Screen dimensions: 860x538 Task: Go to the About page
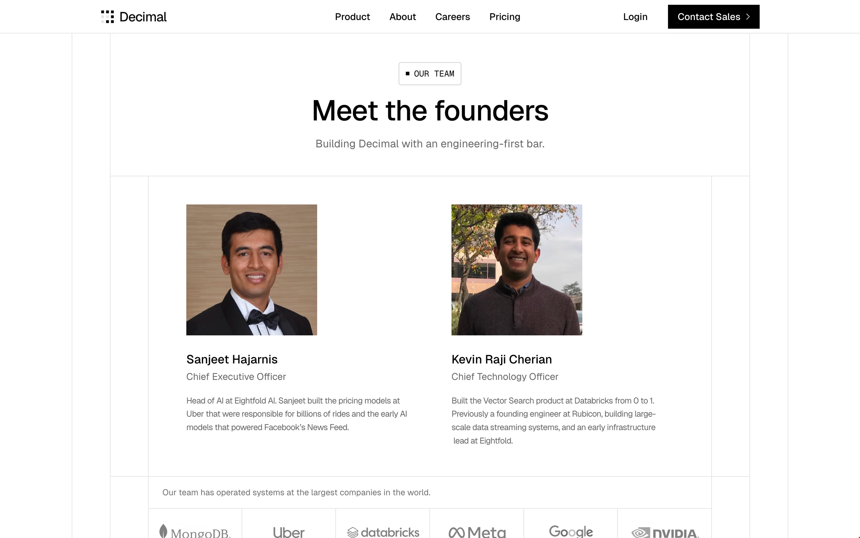(x=402, y=17)
